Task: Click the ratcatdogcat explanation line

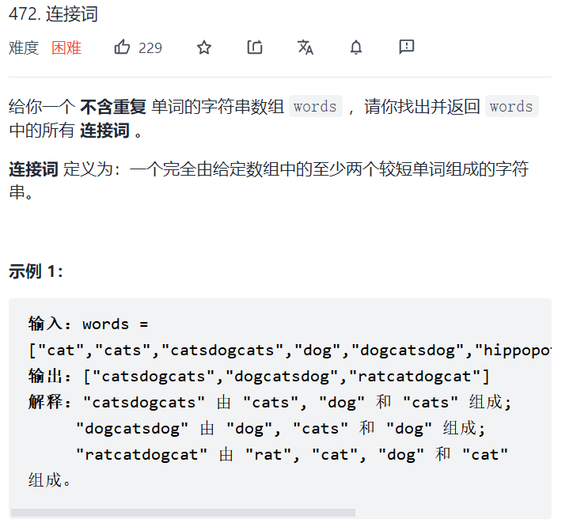Action: 292,454
